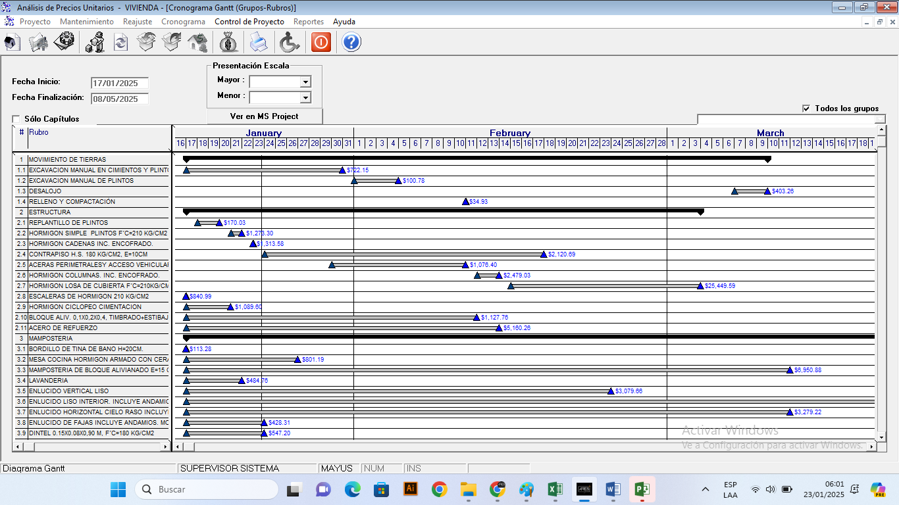Select the MOVIMIENTO DE TIERRAS row
899x505 pixels.
92,160
